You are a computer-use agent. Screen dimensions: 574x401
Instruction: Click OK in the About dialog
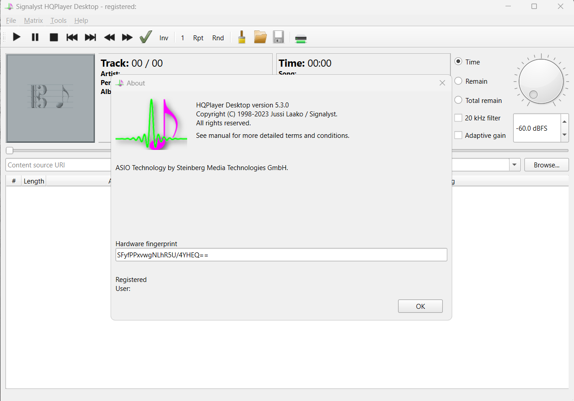(420, 306)
